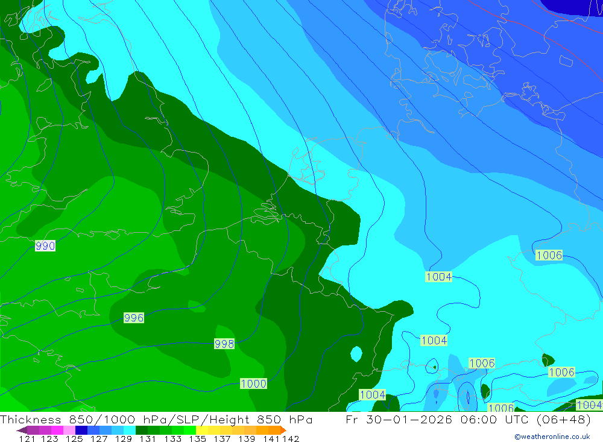Viewport: 603px width, 442px height.
Task: Click the '(06+48)' forecast run text
Action: [563, 419]
